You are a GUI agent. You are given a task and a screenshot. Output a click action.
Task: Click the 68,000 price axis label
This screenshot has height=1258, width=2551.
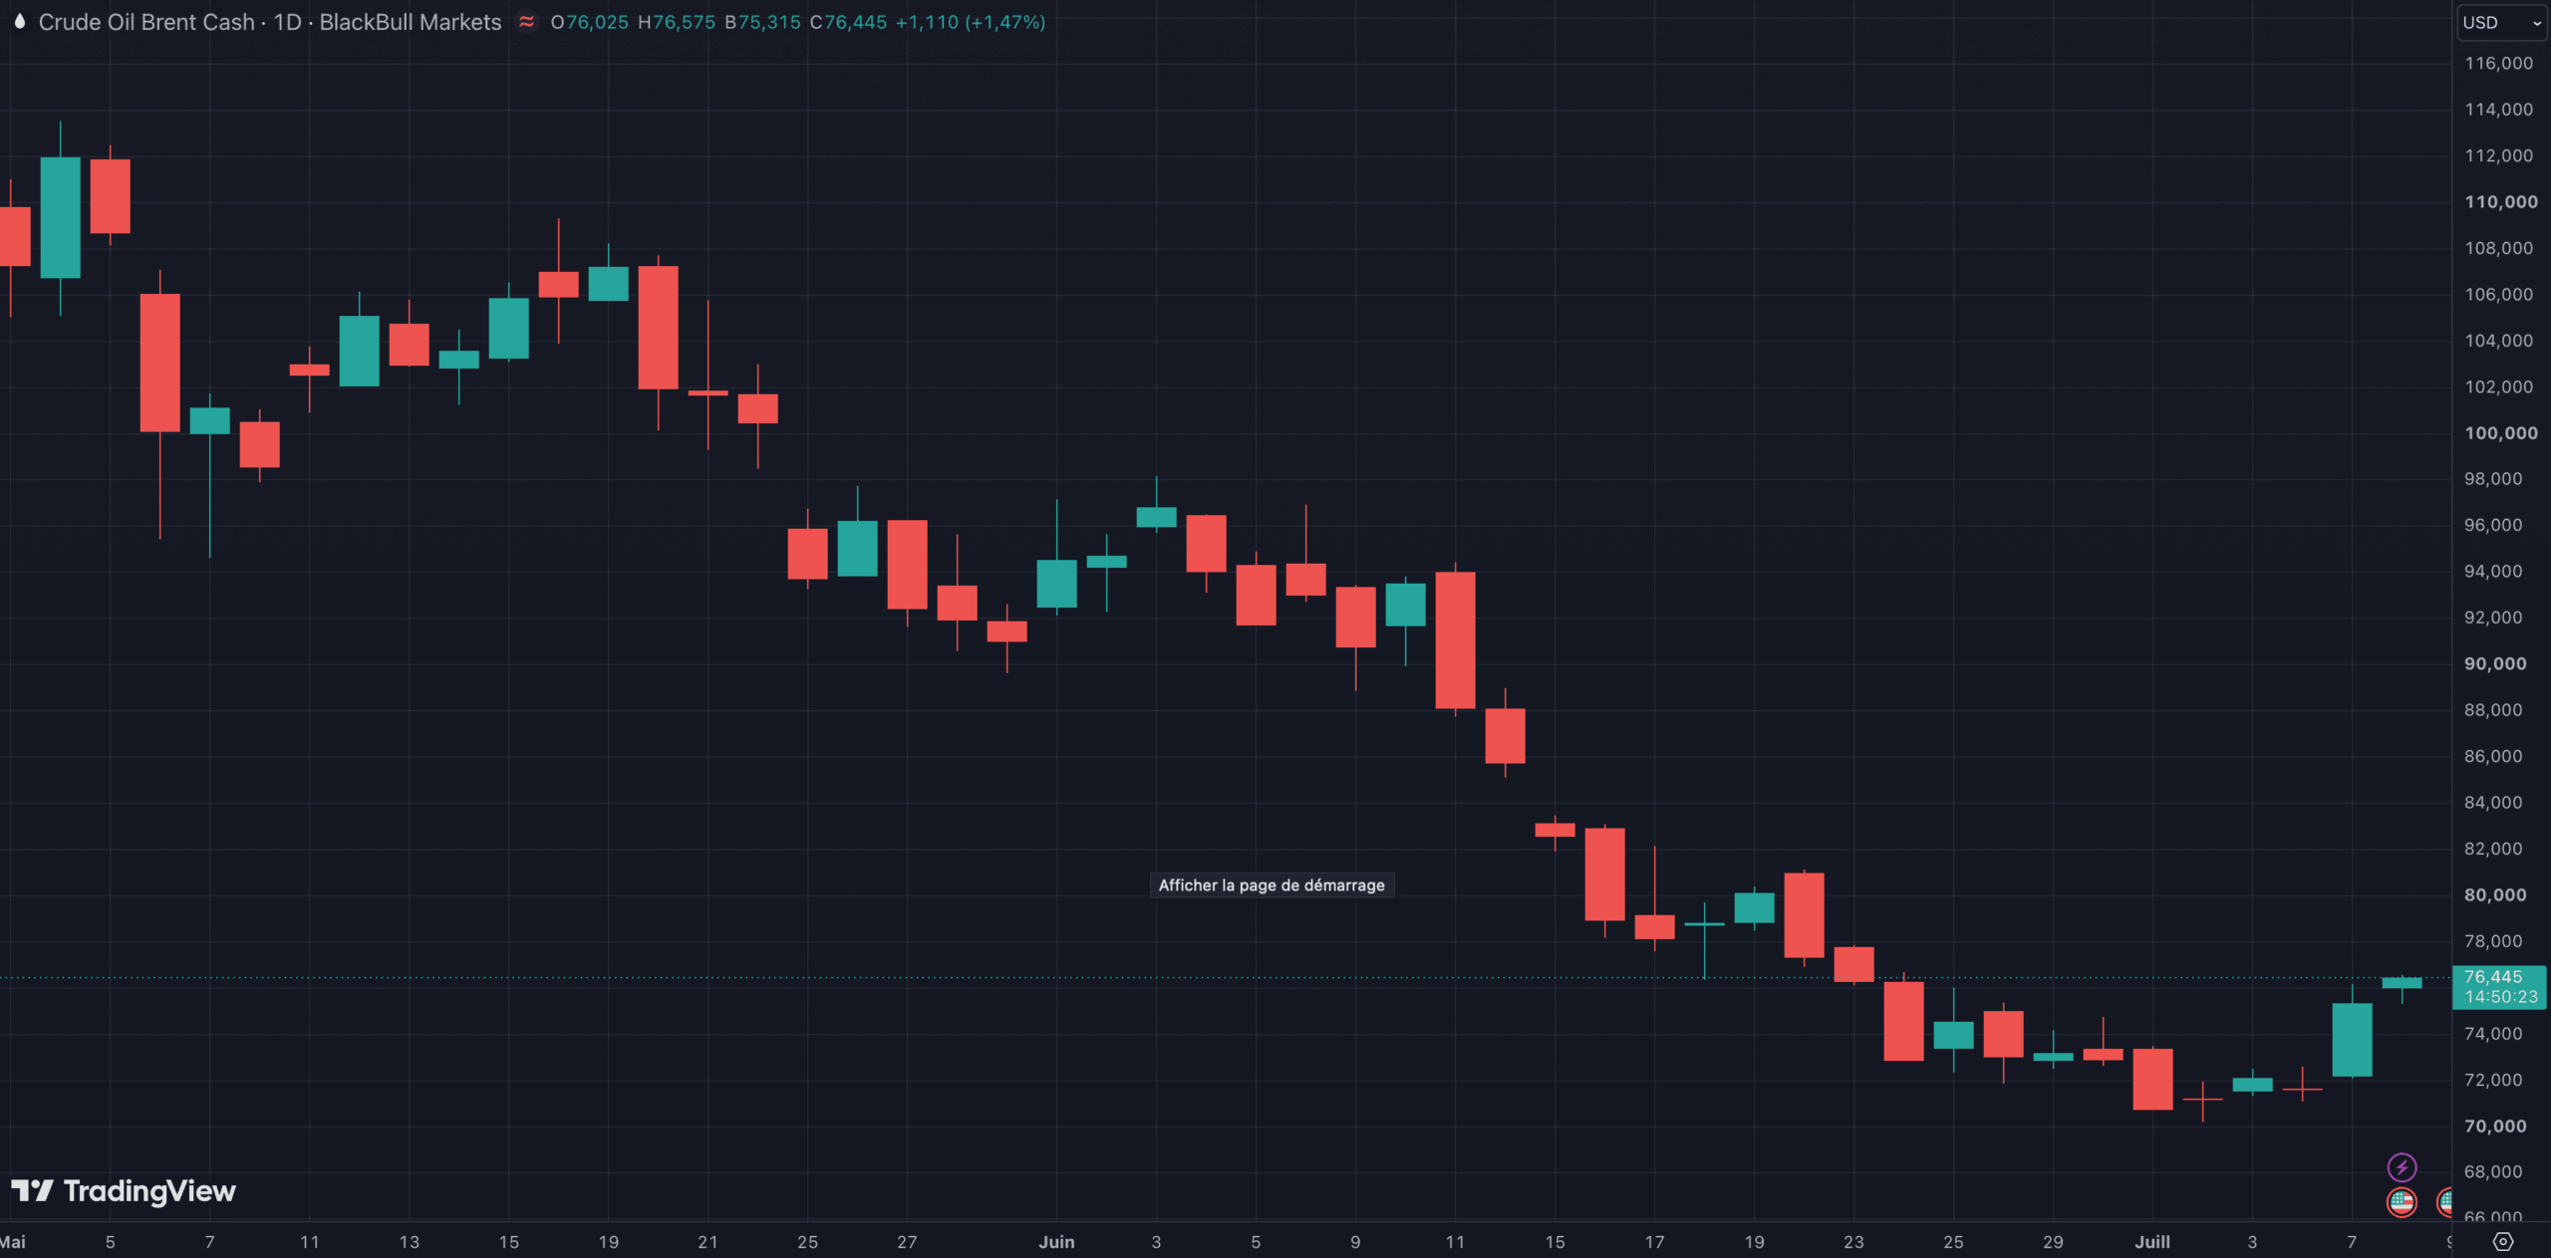point(2493,1171)
